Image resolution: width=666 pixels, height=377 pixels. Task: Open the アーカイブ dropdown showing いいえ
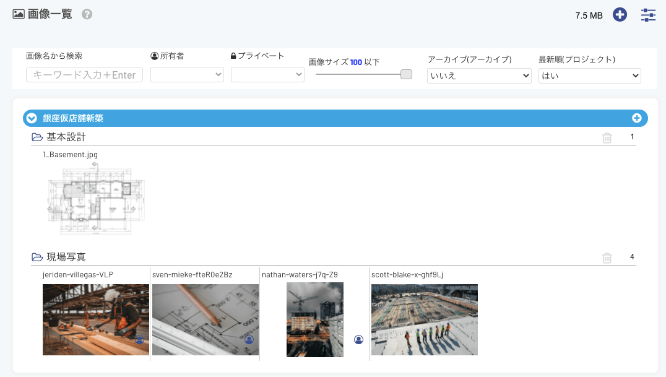479,76
